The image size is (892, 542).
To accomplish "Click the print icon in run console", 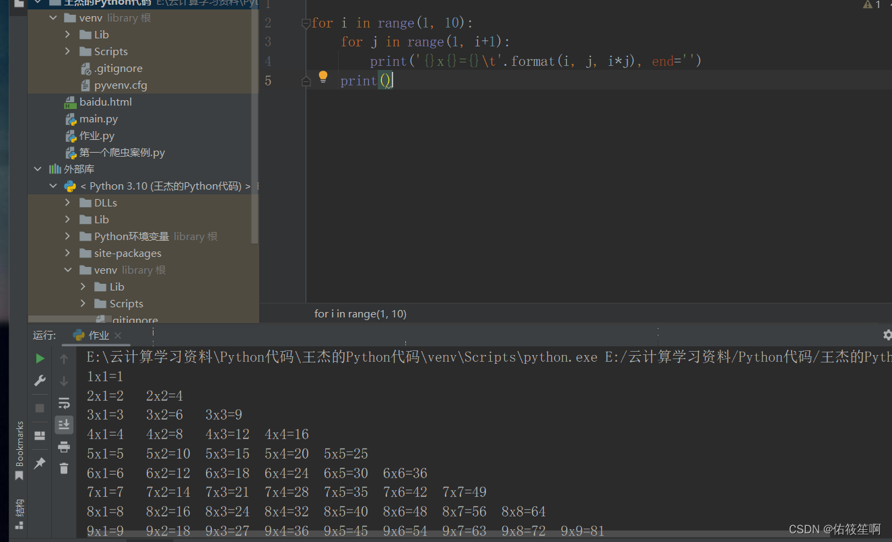I will [64, 447].
